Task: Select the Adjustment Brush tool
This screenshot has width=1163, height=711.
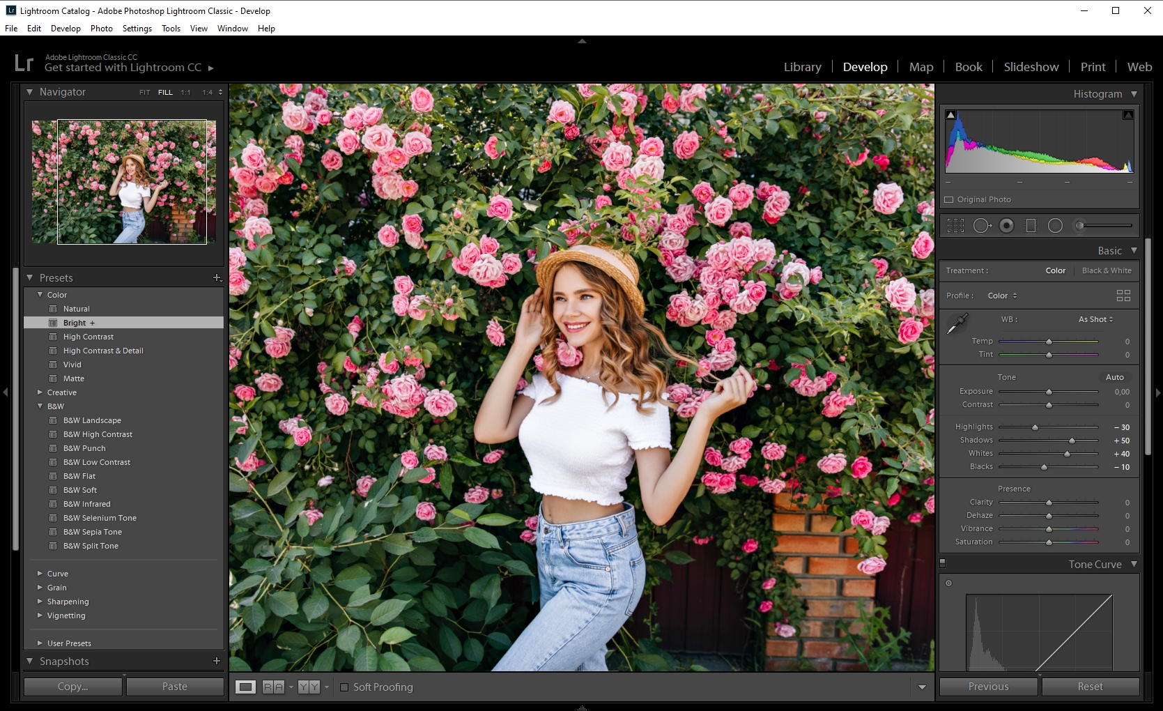Action: [1081, 225]
